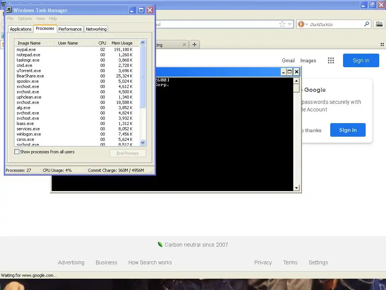Sort processes by User Name column
The image size is (386, 290).
[74, 43]
